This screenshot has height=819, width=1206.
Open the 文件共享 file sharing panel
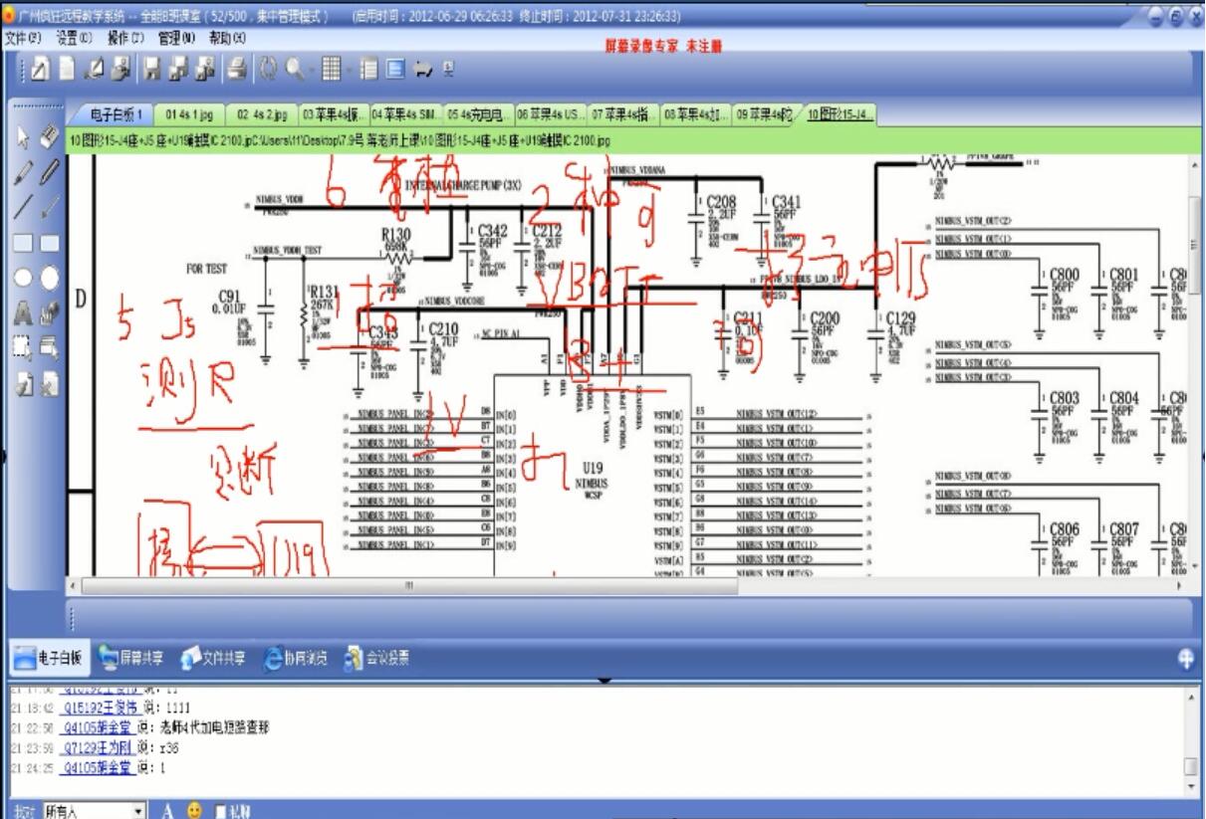[211, 659]
